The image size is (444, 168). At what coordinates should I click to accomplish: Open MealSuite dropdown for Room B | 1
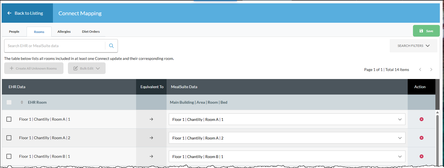pos(287,157)
